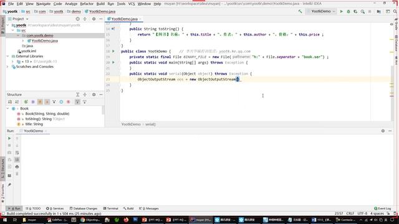Rerun YootkDemo in the Run panel
Screen dimensions: 399x224
click(9, 138)
